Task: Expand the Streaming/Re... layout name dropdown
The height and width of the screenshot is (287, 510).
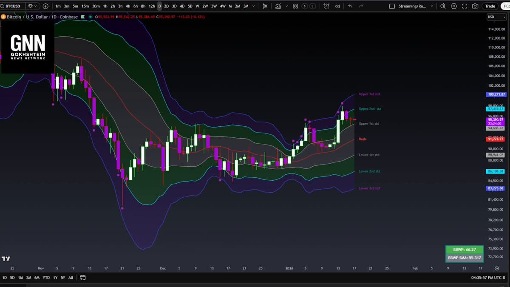Action: pos(432,6)
